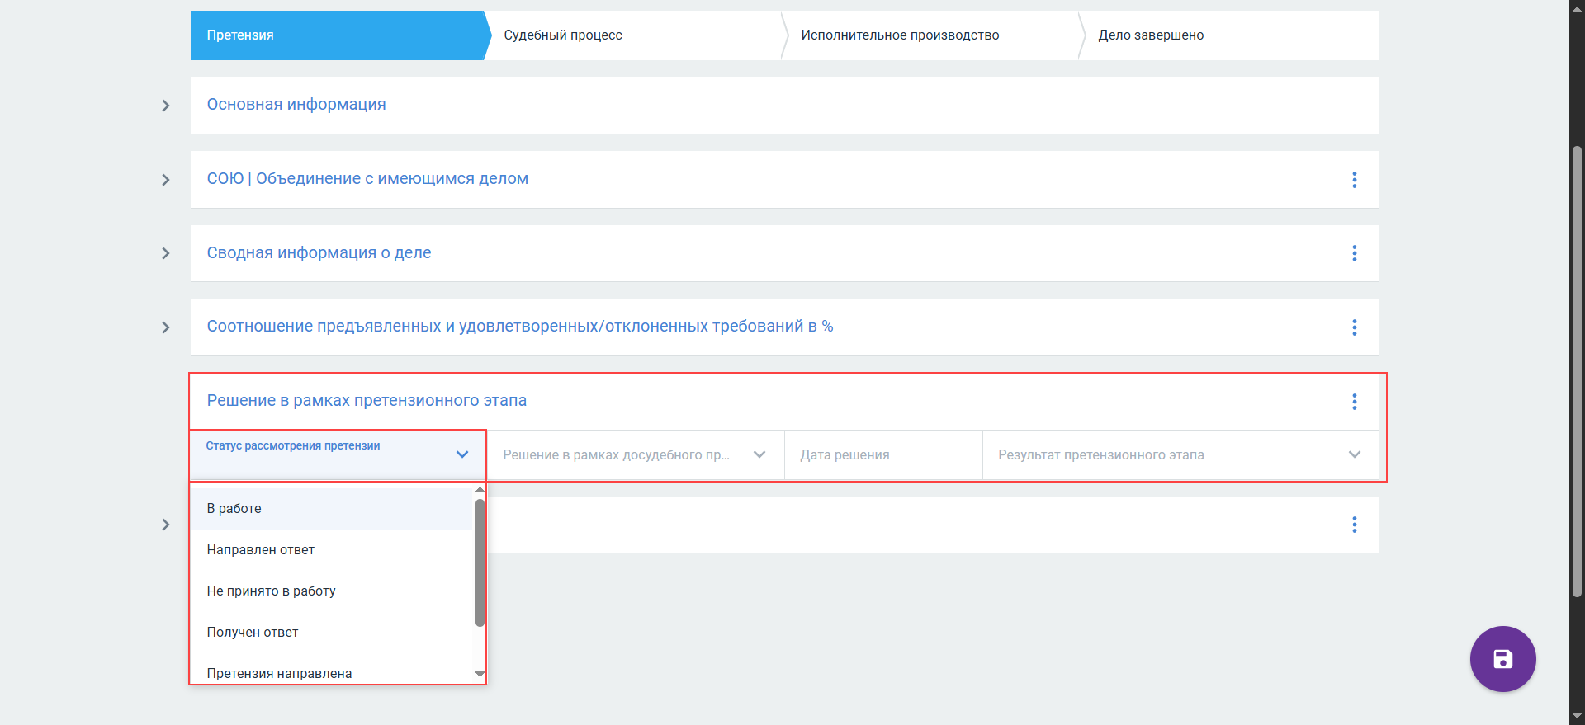Click the dropdown list scrollbar thumb
The width and height of the screenshot is (1585, 725).
click(x=480, y=563)
